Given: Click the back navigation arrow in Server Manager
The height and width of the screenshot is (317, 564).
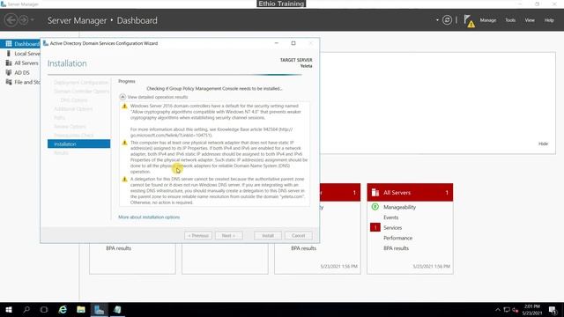Looking at the screenshot, I should (11, 20).
